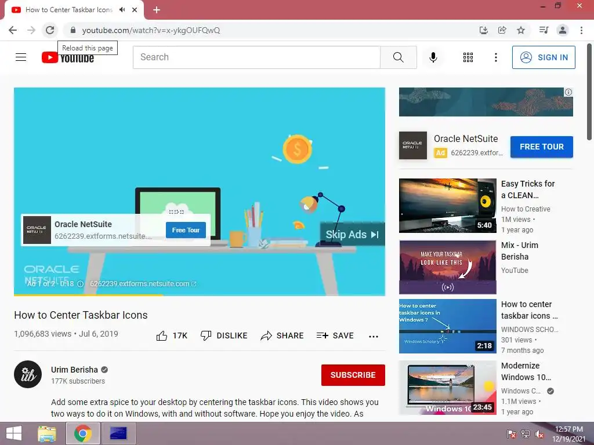
Task: Click the microphone voice search icon
Action: (x=433, y=57)
